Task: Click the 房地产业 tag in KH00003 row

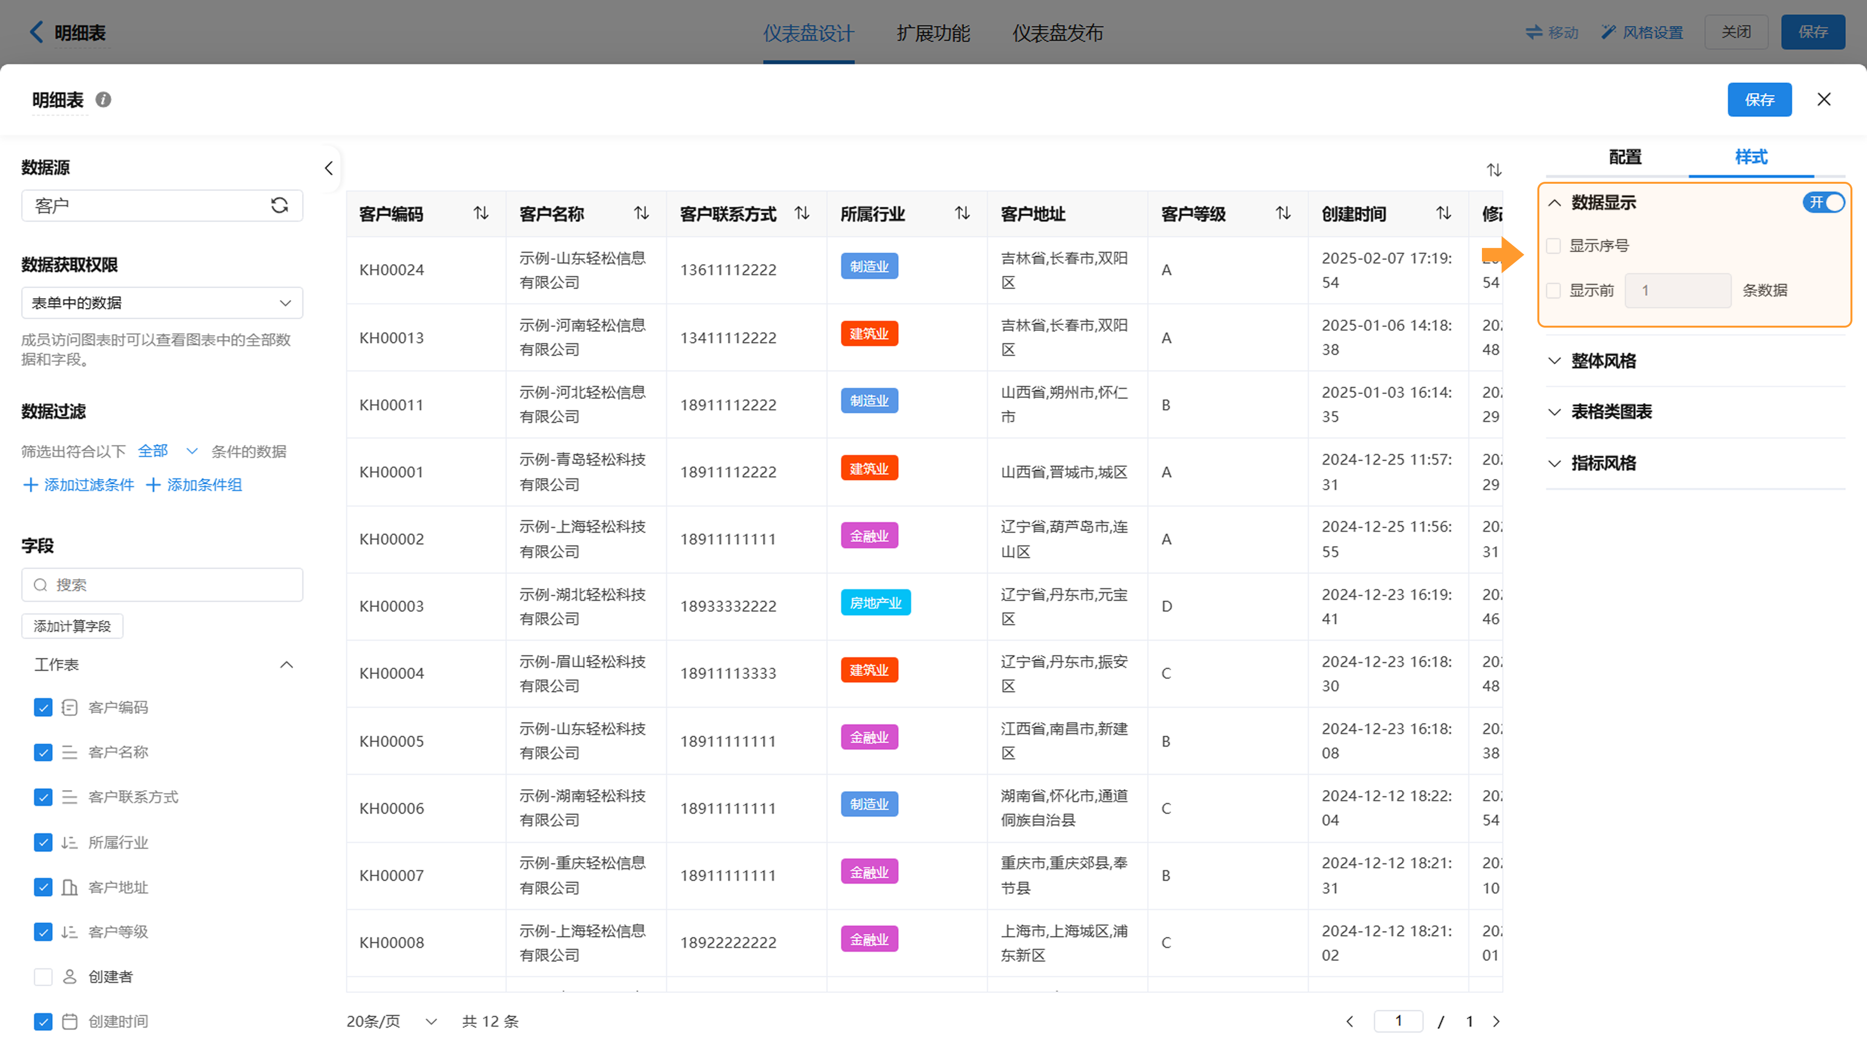Action: [x=875, y=602]
